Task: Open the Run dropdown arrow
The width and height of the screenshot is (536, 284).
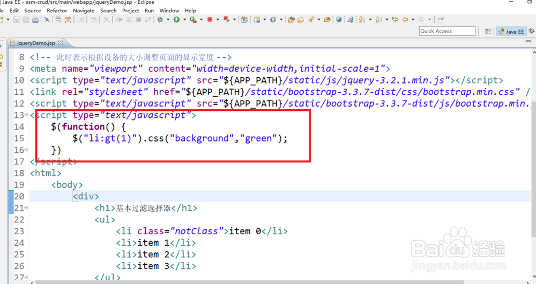Action: tap(184, 20)
